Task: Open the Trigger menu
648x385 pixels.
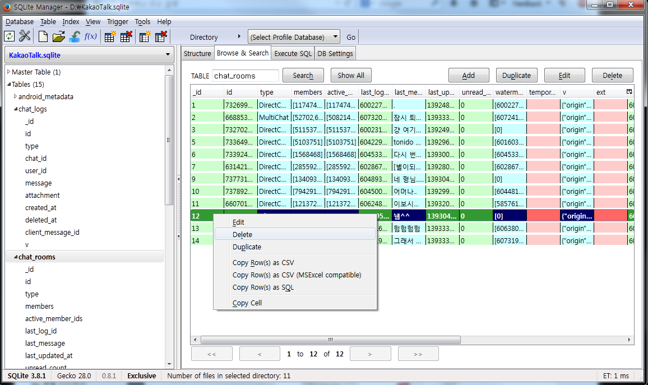Action: point(118,21)
